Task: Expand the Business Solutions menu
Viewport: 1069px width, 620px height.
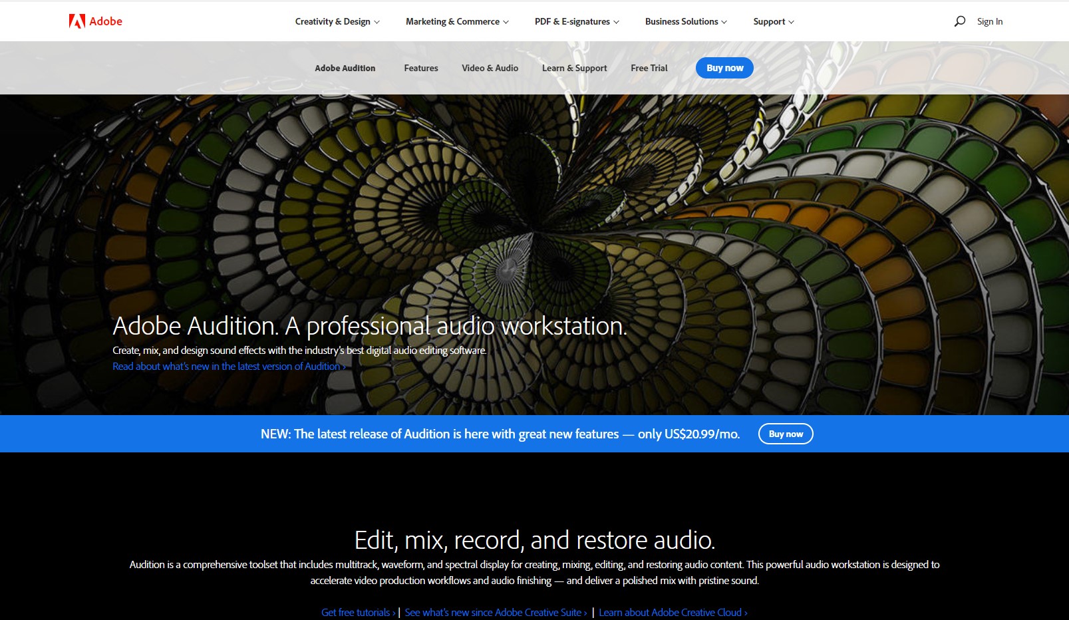Action: (686, 21)
